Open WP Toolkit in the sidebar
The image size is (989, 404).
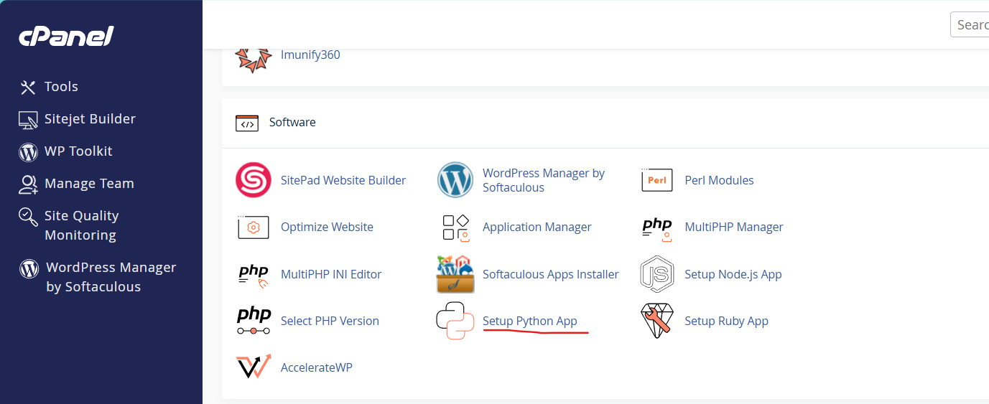(x=78, y=151)
